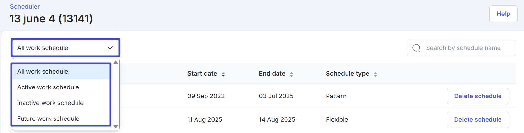The image size is (524, 133).
Task: Sort by Schedule type column arrows
Action: tap(375, 74)
